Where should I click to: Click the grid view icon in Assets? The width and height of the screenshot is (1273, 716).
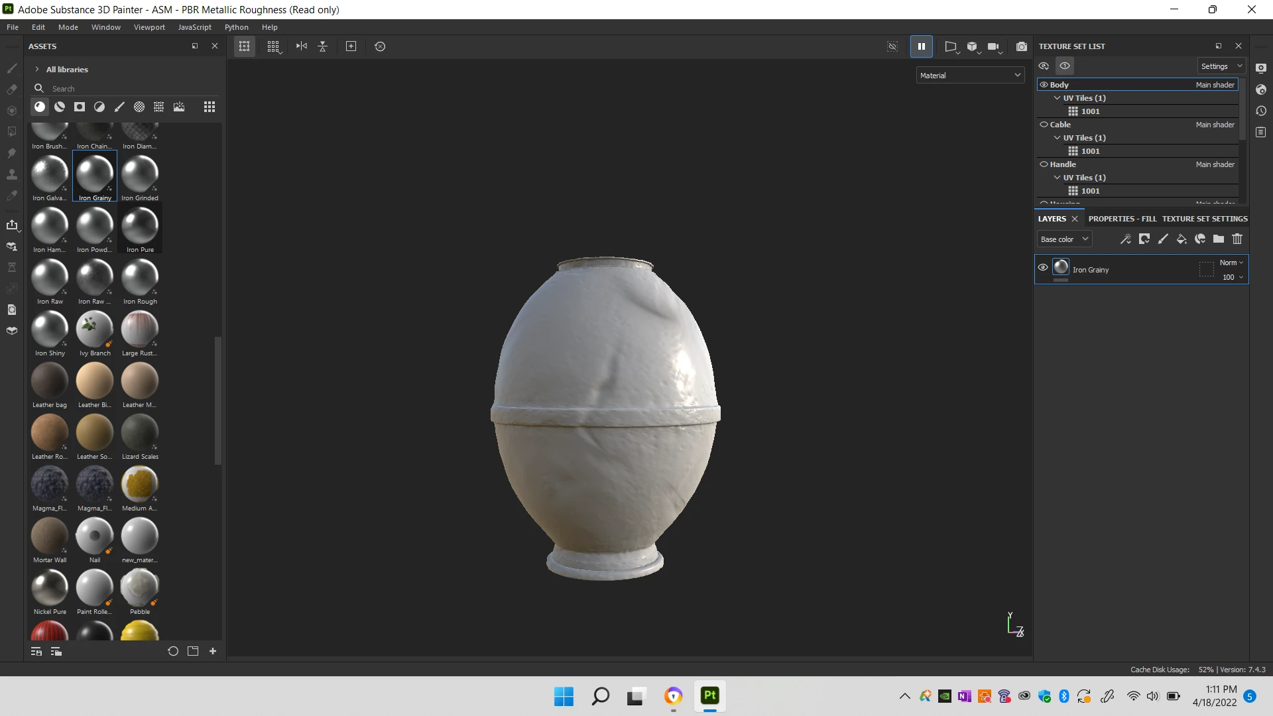(x=210, y=107)
